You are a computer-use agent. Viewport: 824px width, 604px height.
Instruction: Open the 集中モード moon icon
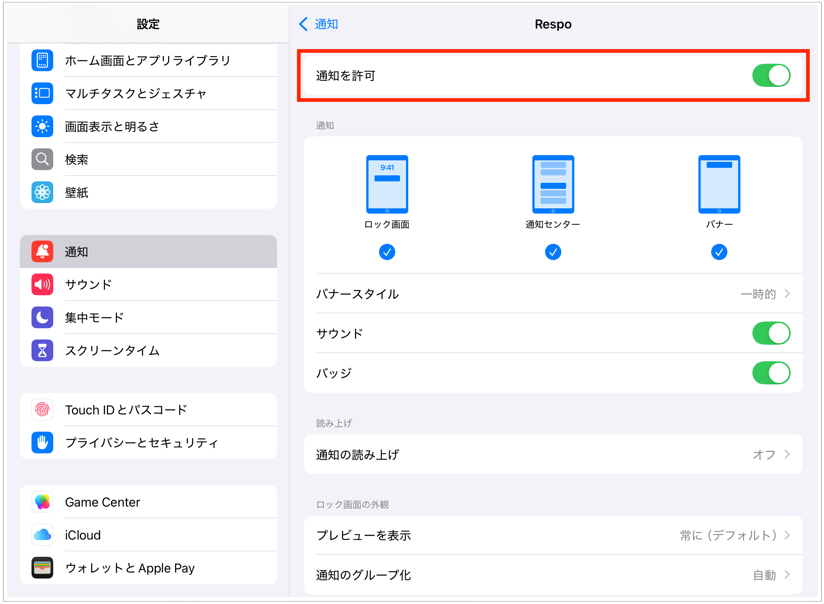(42, 317)
